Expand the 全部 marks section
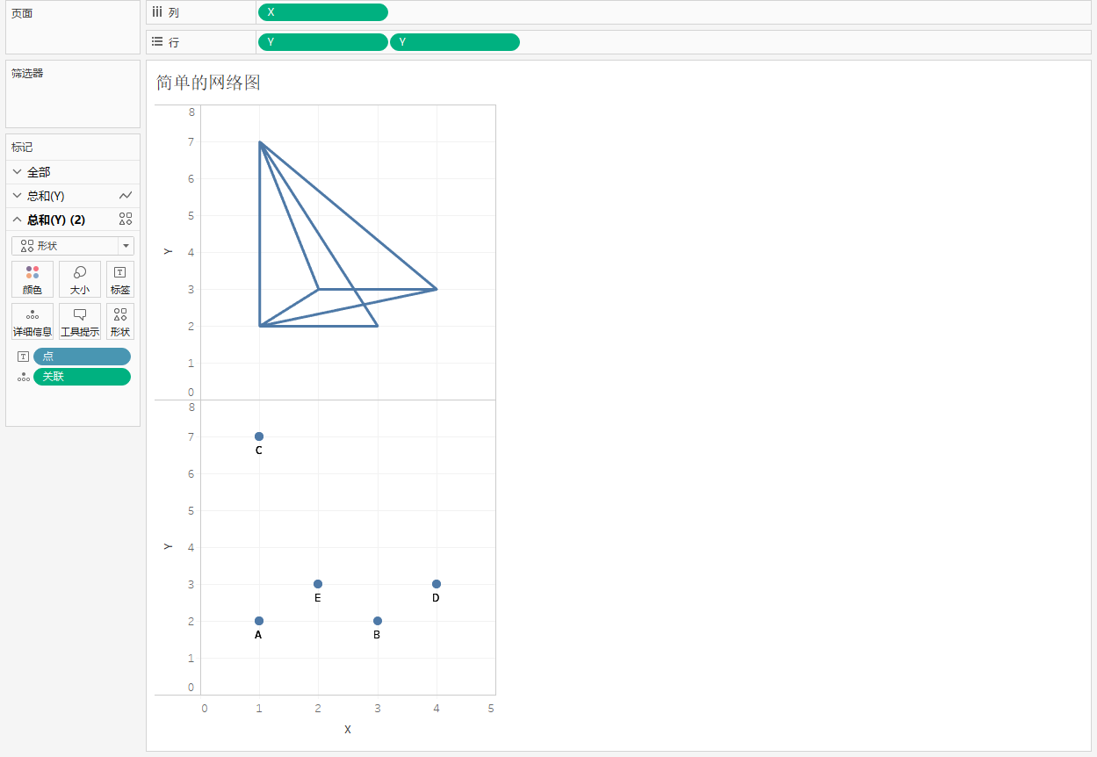Viewport: 1097px width, 757px height. click(17, 172)
